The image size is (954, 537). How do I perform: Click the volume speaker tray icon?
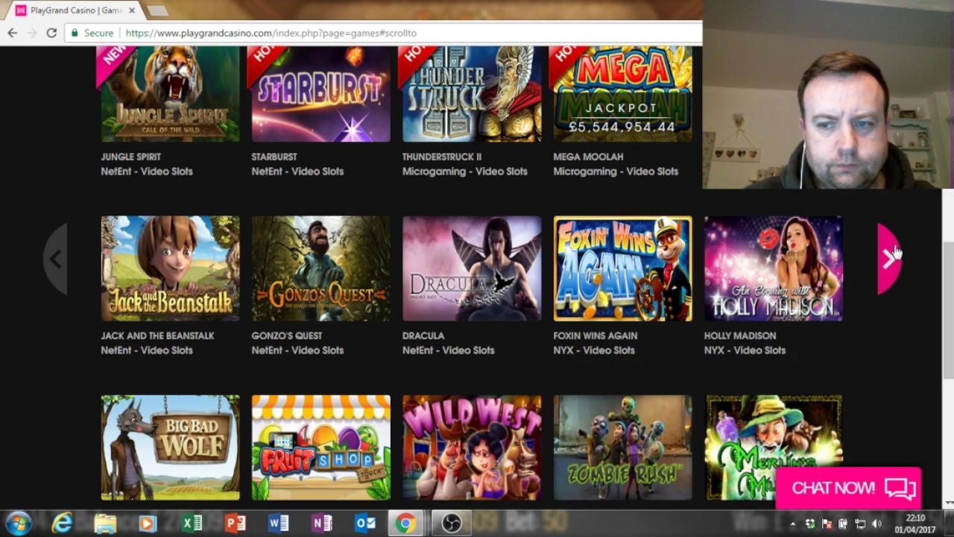click(877, 524)
